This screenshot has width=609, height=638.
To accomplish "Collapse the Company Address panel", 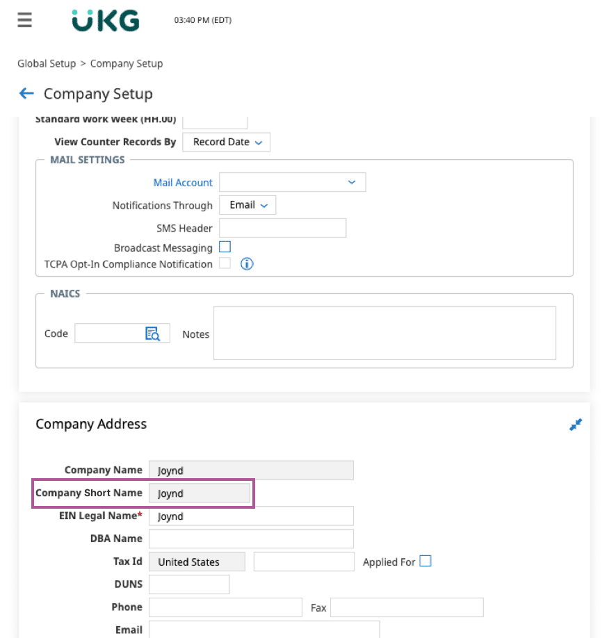I will tap(575, 425).
